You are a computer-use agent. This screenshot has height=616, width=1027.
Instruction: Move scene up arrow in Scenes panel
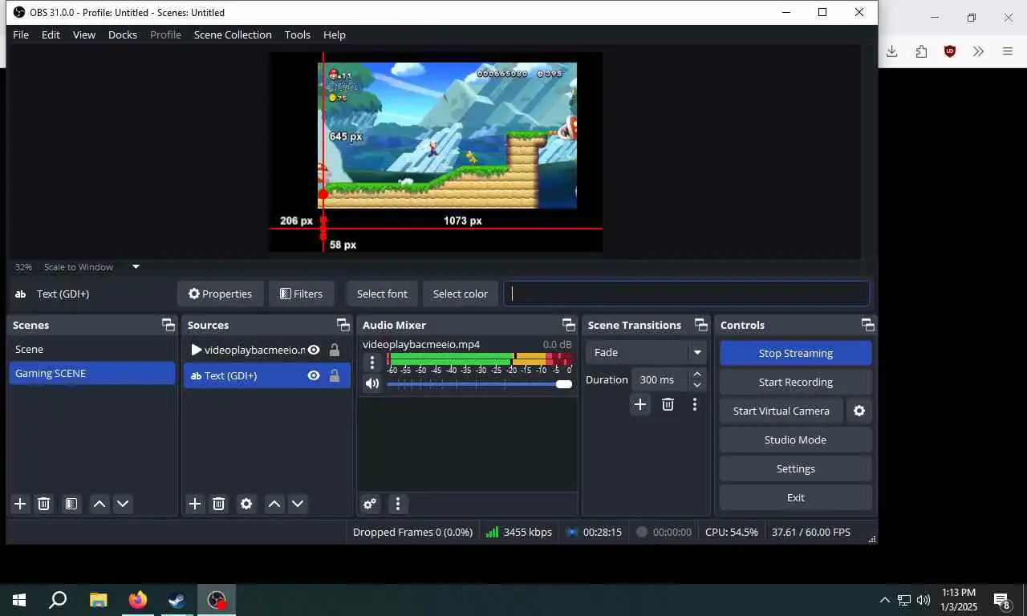click(99, 504)
